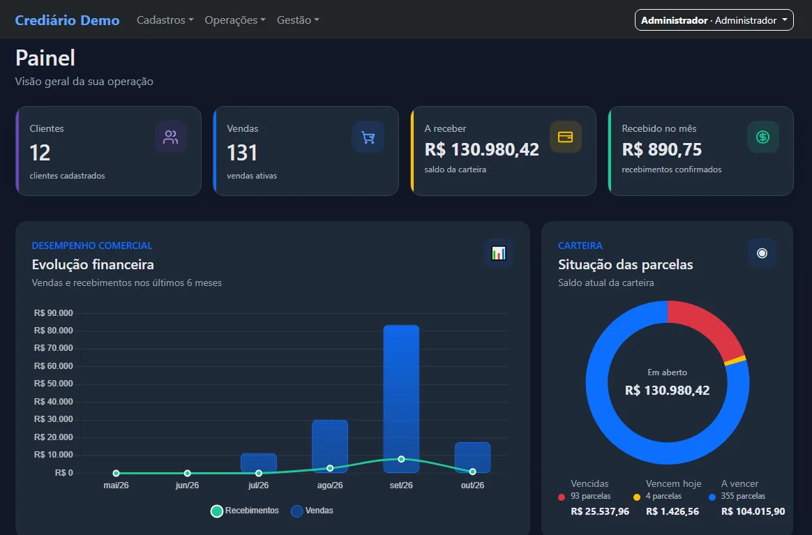Click the jun/26 Recebimentos data point
The image size is (812, 535).
click(188, 473)
